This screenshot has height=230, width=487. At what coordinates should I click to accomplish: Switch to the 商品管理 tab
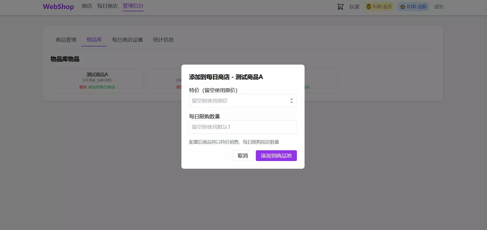(66, 40)
